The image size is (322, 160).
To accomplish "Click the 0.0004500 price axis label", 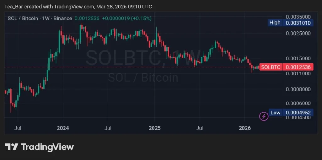I will tap(298, 118).
